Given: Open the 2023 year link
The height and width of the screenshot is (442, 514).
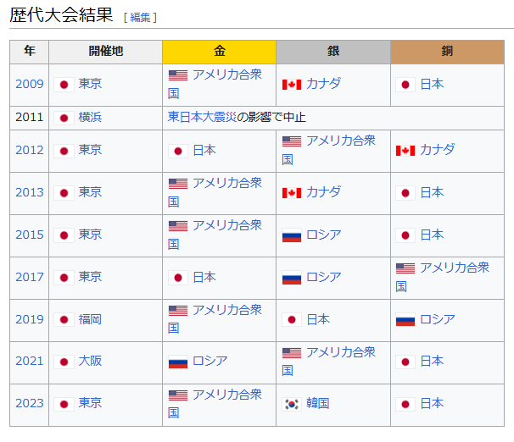Looking at the screenshot, I should (29, 403).
